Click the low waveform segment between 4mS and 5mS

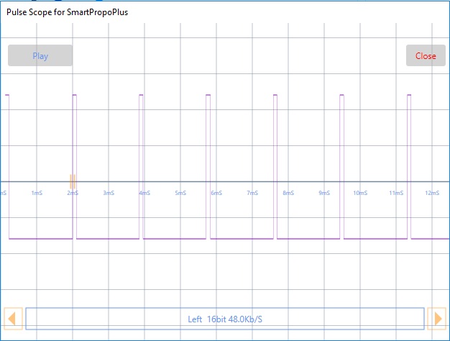(x=173, y=239)
